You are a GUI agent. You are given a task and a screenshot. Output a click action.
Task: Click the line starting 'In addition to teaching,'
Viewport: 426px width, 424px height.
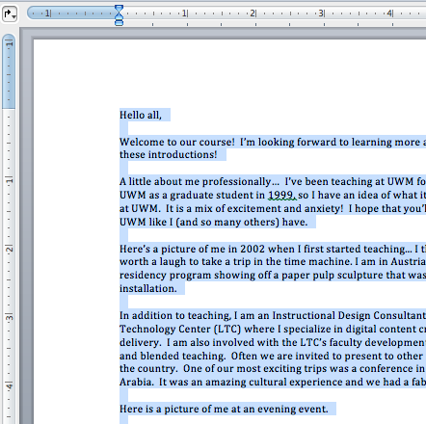click(x=273, y=315)
